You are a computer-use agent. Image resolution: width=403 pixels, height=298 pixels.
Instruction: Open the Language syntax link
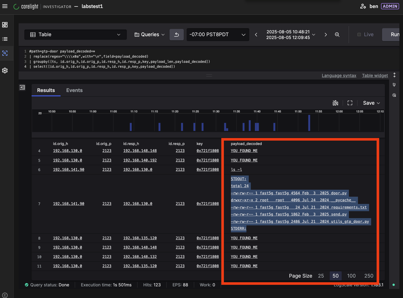(339, 75)
